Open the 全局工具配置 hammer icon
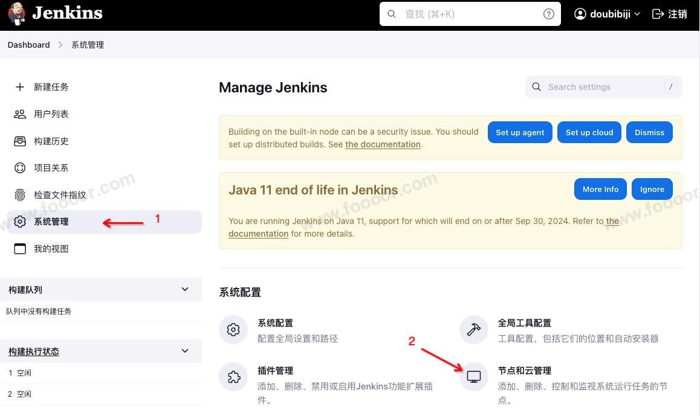 click(x=474, y=330)
